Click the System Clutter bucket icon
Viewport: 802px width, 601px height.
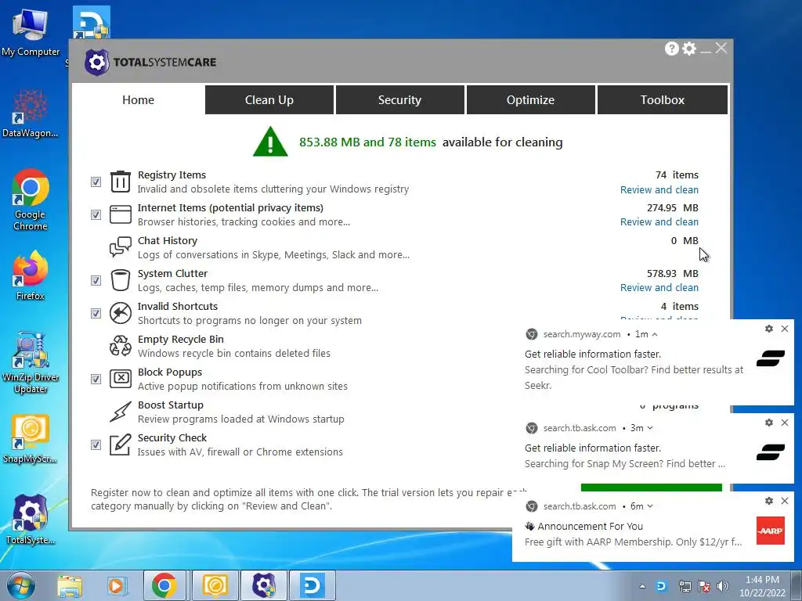coord(121,280)
